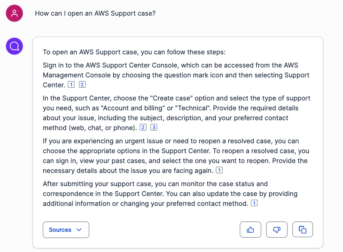Open source reference 2 in first paragraph

click(81, 84)
